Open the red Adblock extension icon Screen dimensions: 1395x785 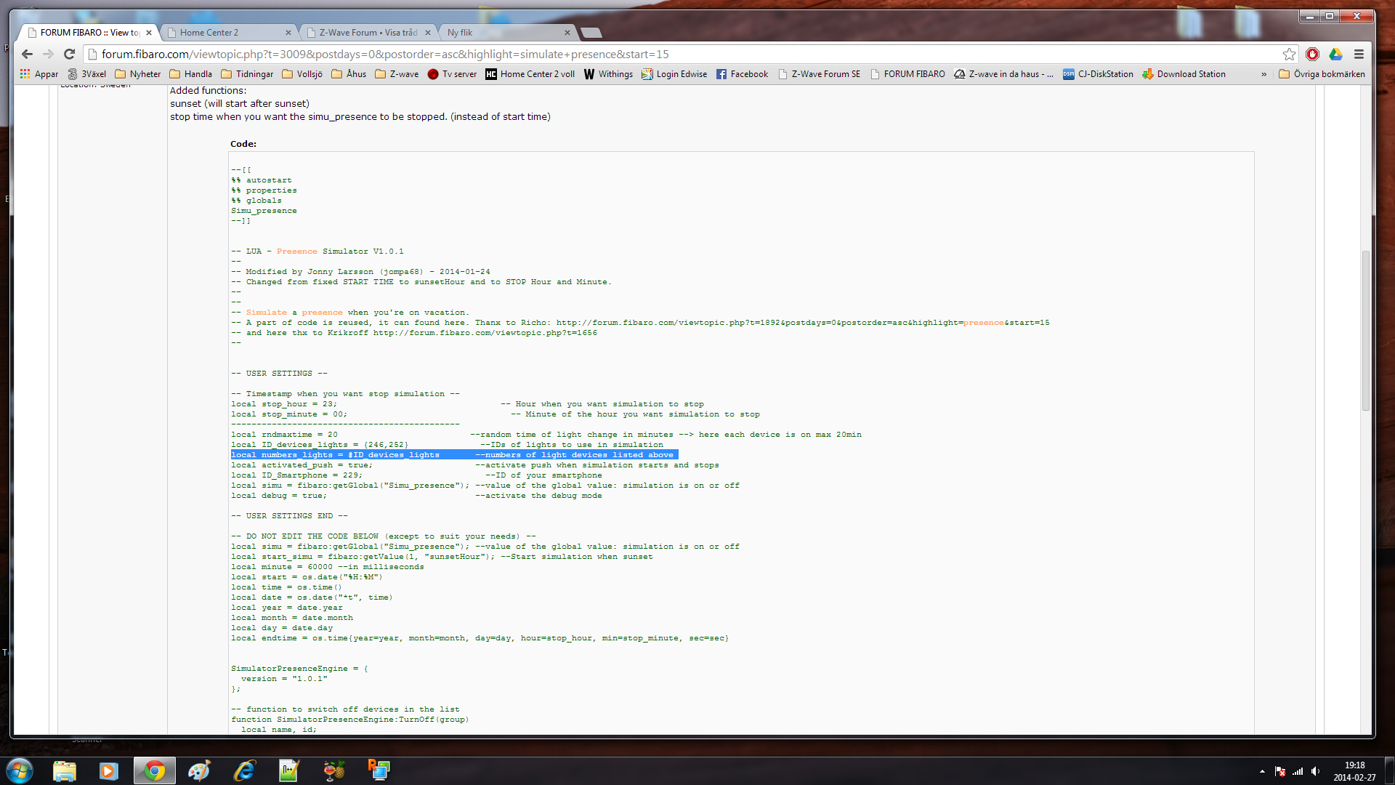tap(1312, 54)
